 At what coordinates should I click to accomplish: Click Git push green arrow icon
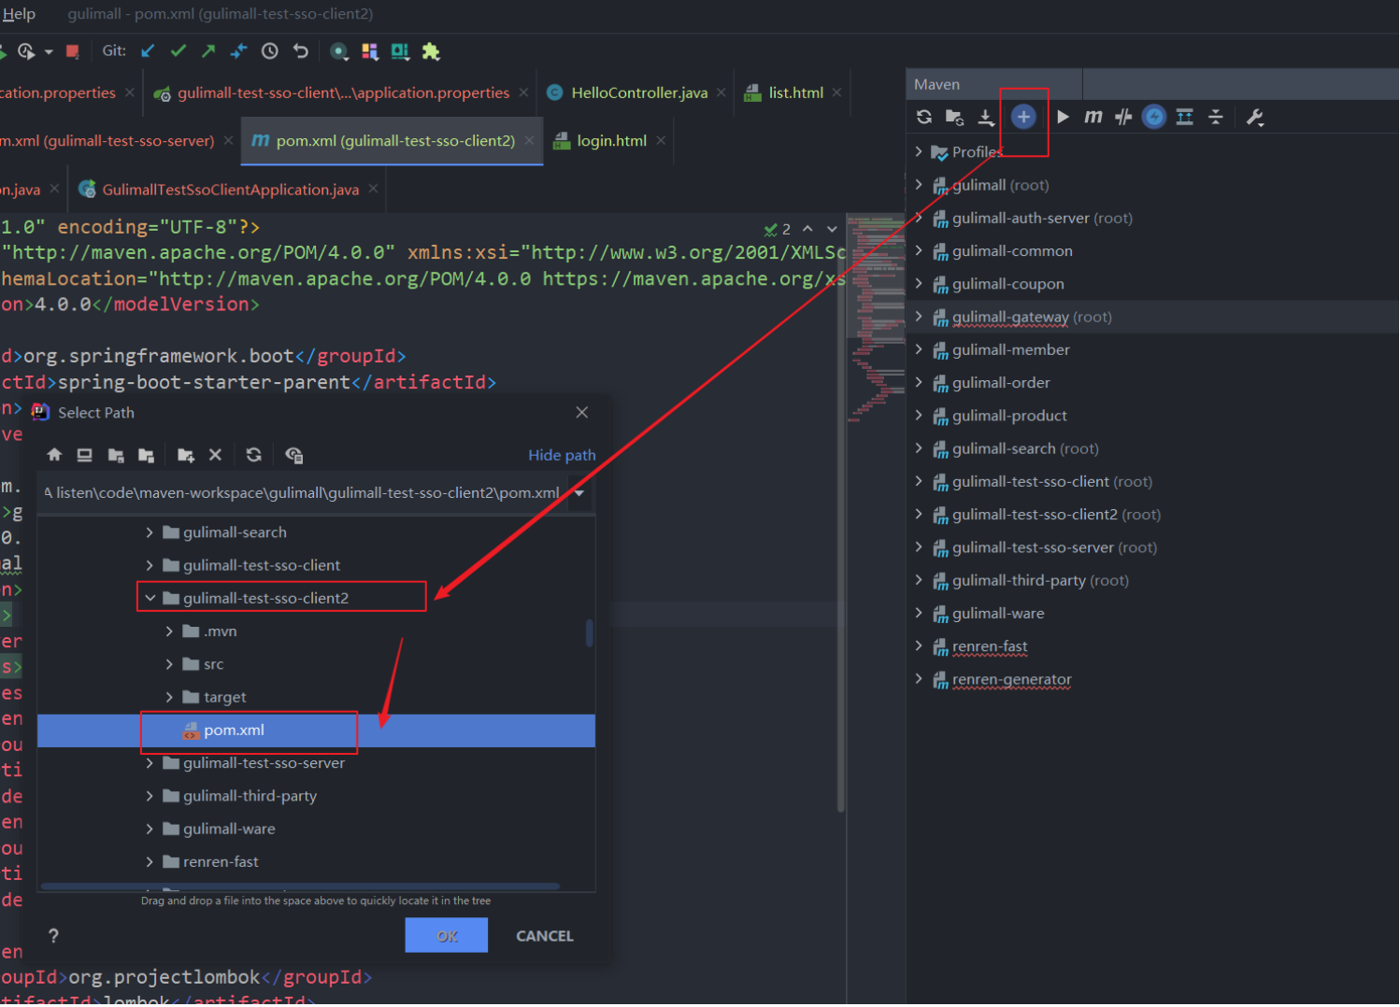(x=208, y=51)
